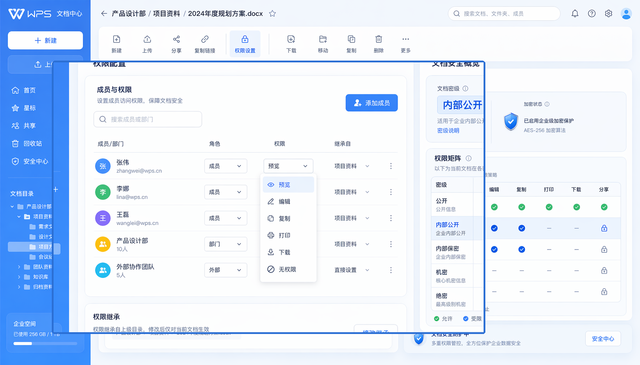
Task: Select 打印 in the permission menu
Action: coord(288,235)
